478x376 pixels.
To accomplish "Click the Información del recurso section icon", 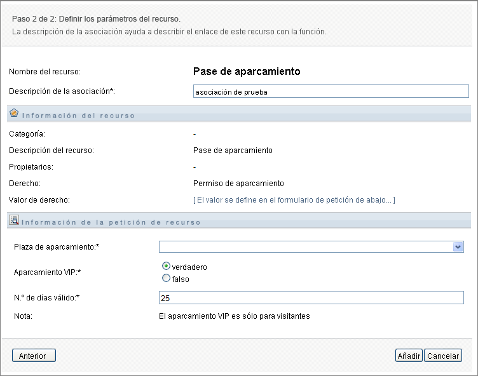I will [x=15, y=114].
